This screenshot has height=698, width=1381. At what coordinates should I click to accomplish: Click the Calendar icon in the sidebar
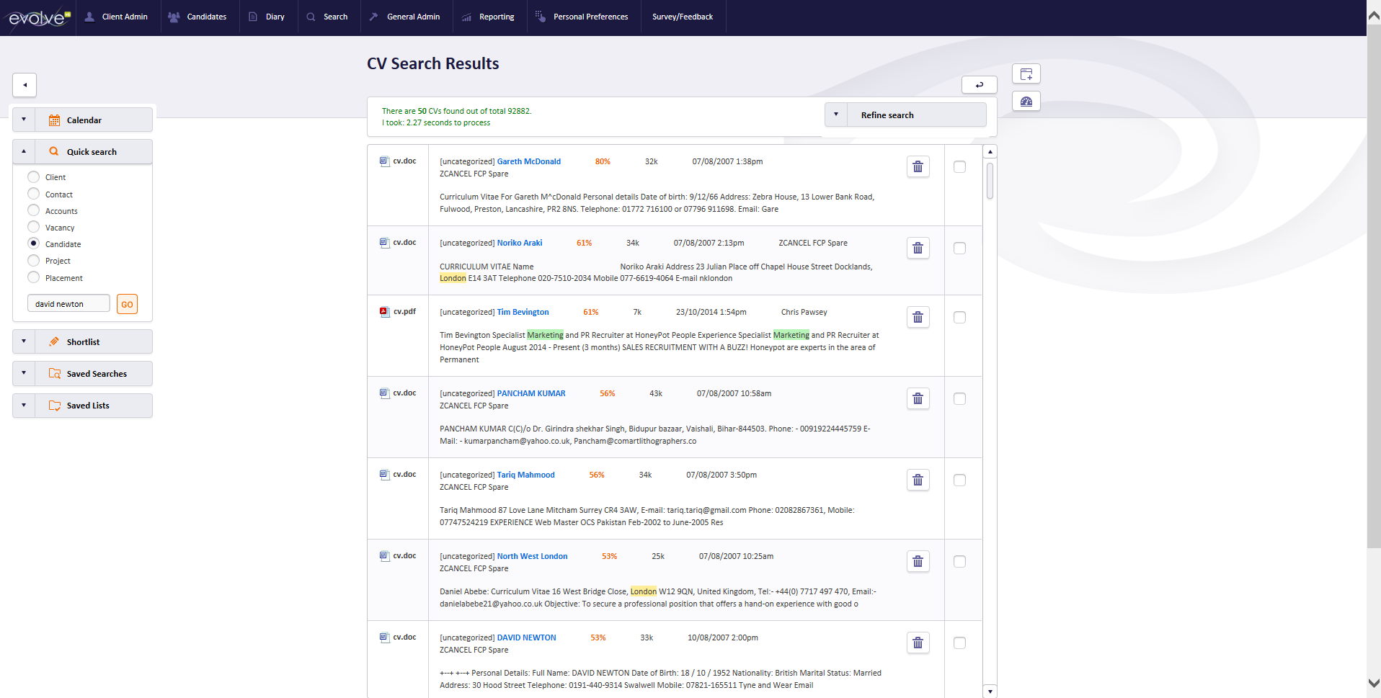coord(55,120)
